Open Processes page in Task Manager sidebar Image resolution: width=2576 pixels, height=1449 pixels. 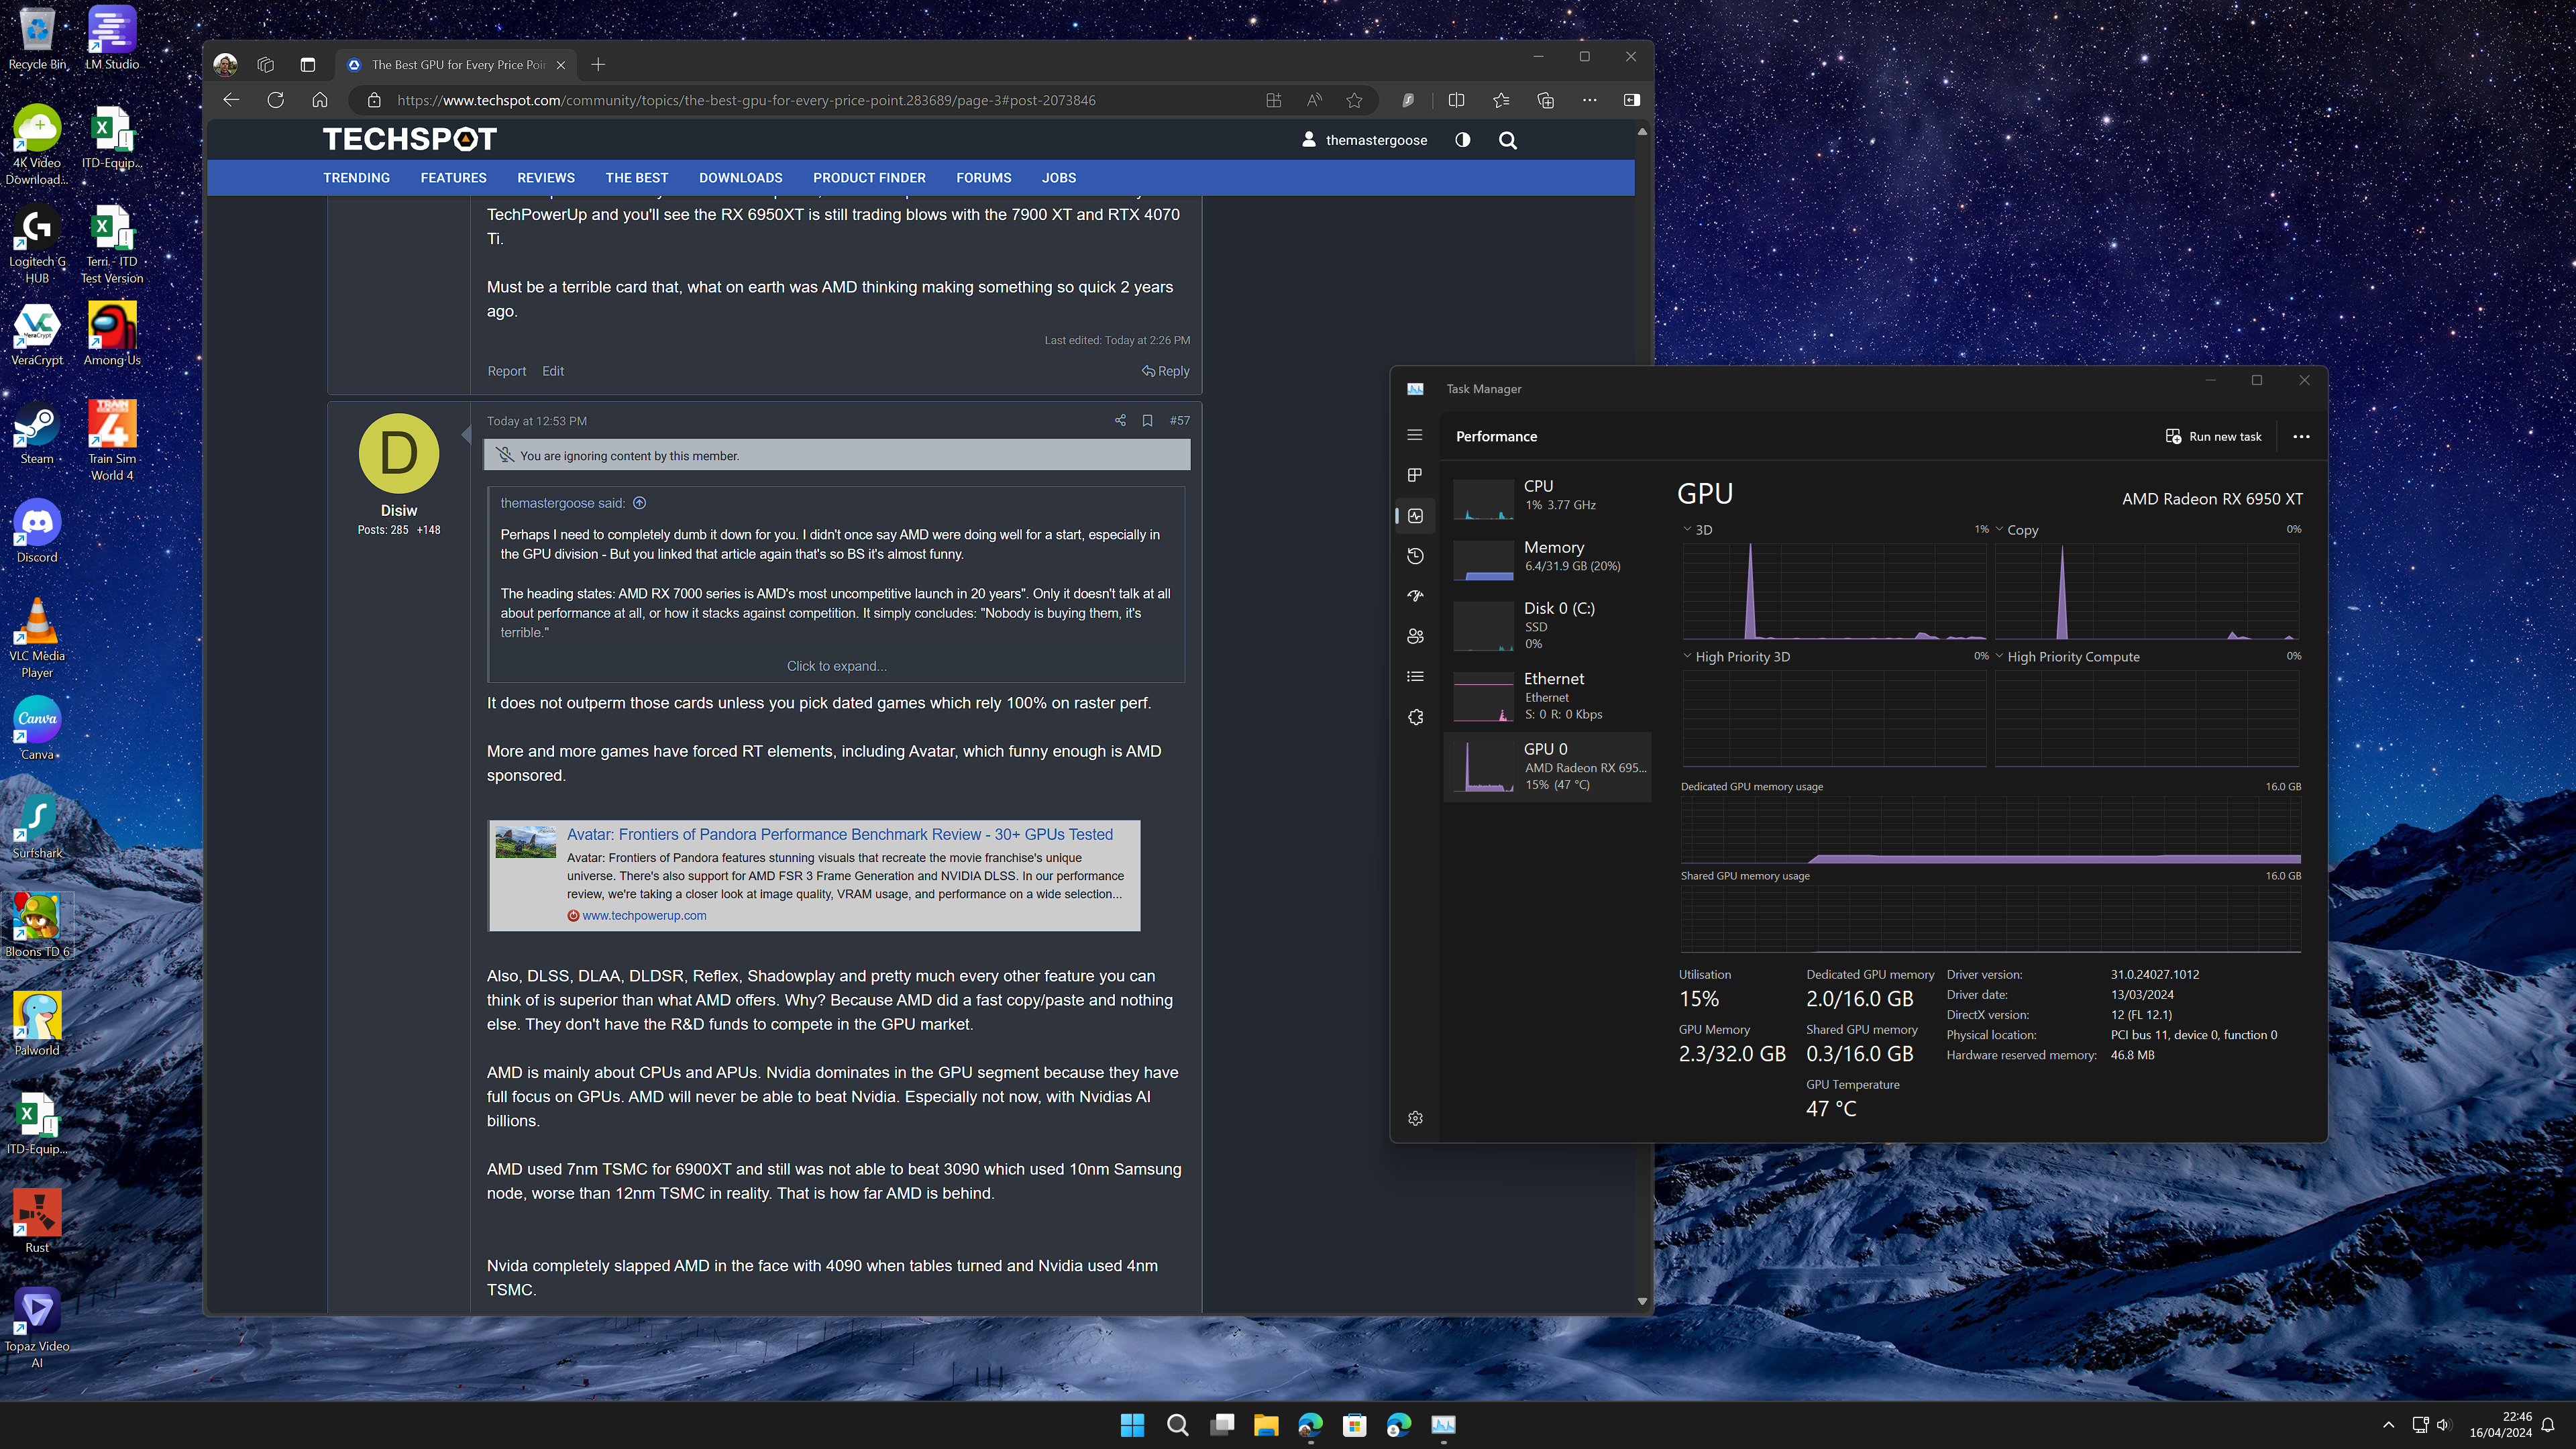[1414, 475]
